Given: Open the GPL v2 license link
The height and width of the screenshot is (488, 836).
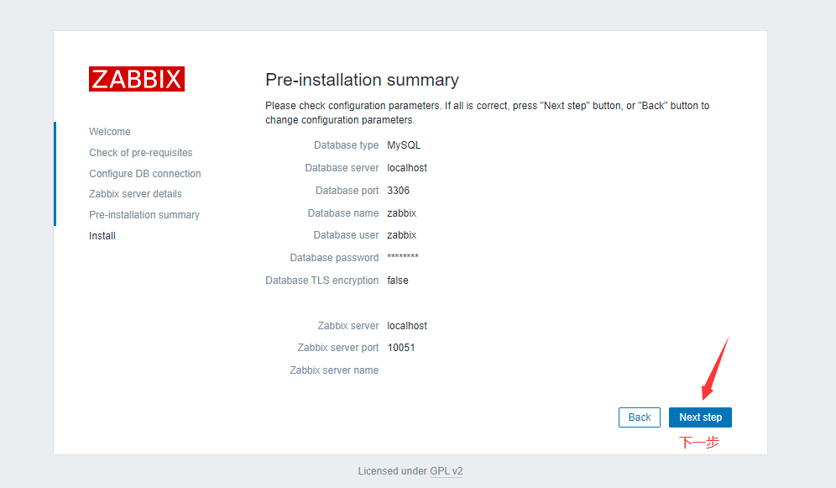Looking at the screenshot, I should pyautogui.click(x=447, y=471).
